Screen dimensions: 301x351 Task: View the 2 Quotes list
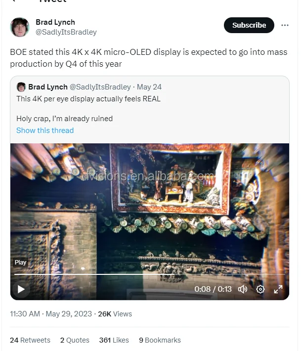(x=75, y=340)
